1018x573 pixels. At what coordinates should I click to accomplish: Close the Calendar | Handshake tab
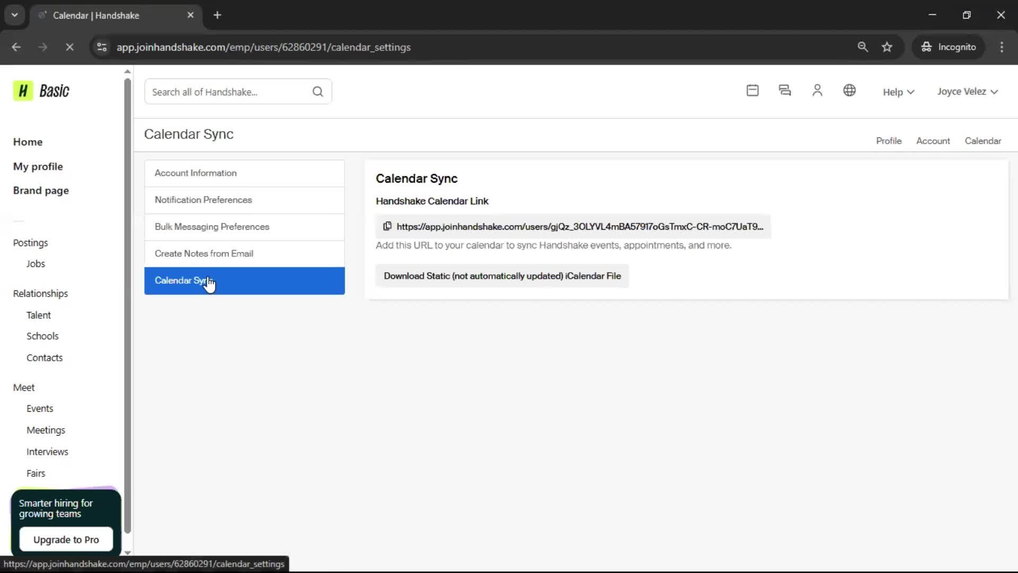pos(190,15)
